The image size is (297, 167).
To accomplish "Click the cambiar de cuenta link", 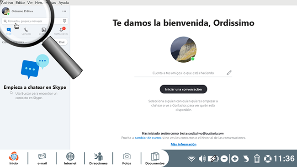I will coord(148,138).
